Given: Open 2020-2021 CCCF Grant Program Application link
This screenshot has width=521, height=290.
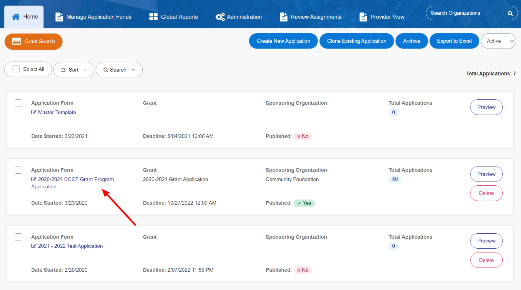Looking at the screenshot, I should (x=76, y=179).
